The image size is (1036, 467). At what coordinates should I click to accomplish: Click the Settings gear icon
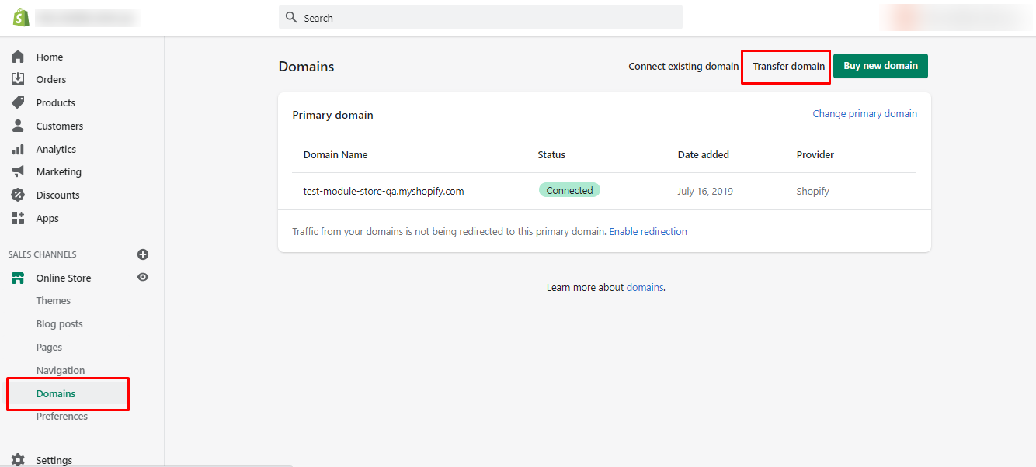point(18,460)
